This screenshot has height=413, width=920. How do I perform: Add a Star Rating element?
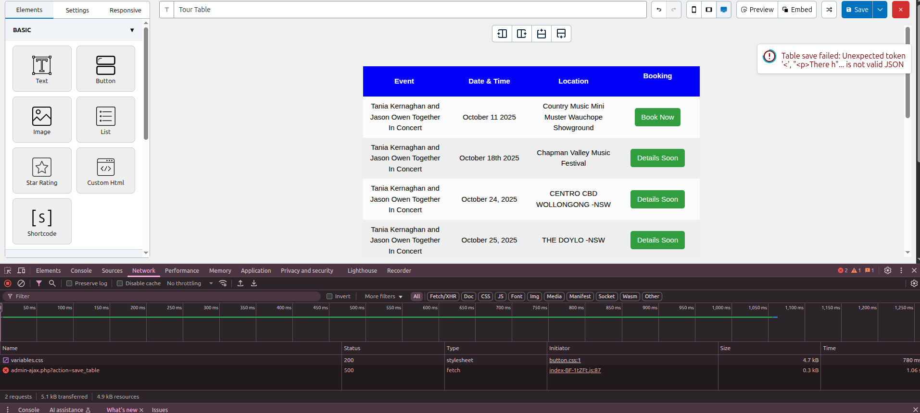[x=42, y=170]
